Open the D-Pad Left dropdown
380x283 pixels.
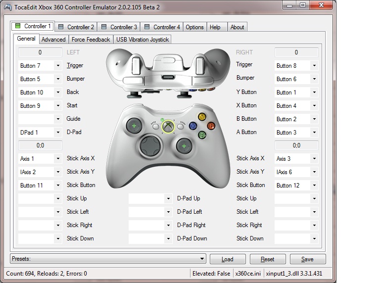click(150, 212)
